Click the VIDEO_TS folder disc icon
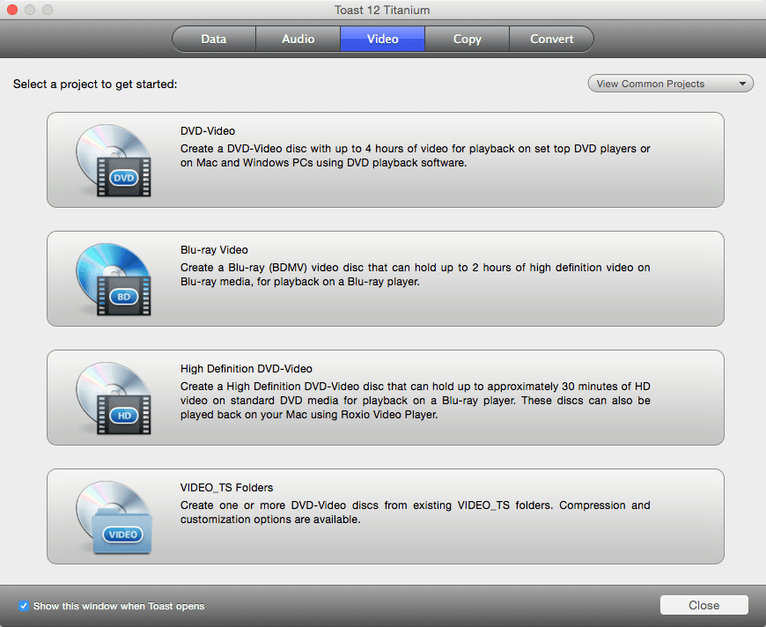The width and height of the screenshot is (766, 627). click(x=114, y=517)
